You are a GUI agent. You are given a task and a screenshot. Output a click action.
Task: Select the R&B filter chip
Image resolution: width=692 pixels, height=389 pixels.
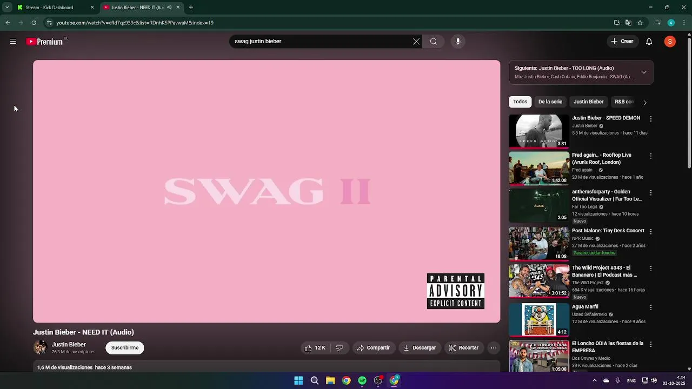tap(624, 102)
